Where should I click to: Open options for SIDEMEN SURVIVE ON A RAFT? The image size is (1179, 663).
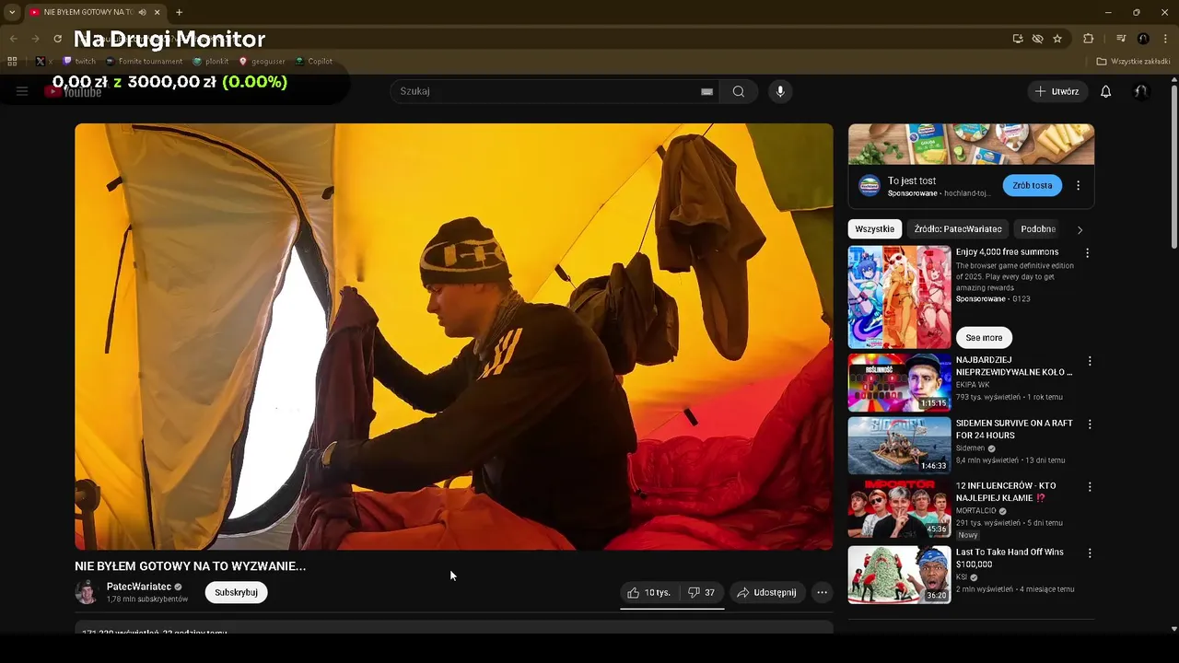(x=1090, y=424)
